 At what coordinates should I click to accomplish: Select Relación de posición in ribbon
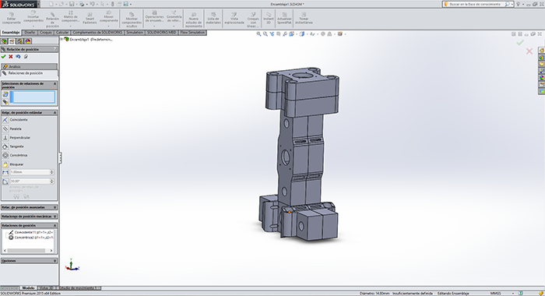(x=52, y=19)
